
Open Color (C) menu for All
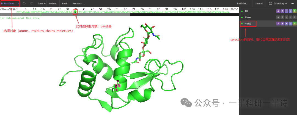[x=295, y=11]
